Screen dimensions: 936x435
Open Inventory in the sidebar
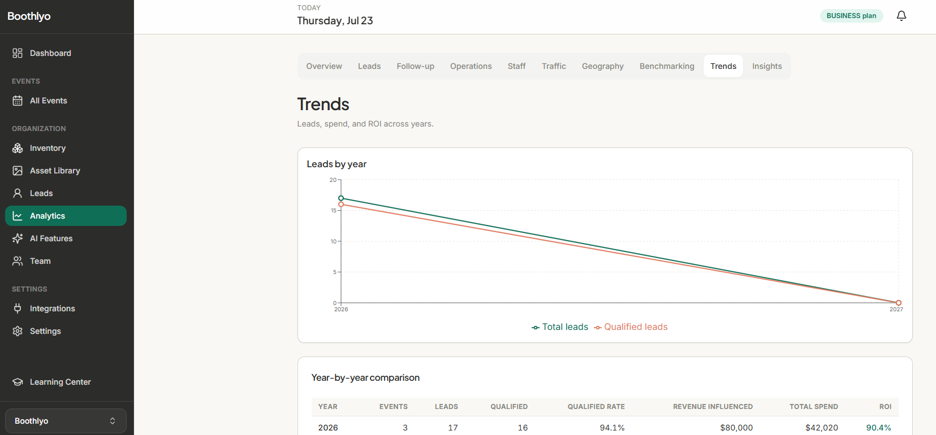pyautogui.click(x=66, y=148)
